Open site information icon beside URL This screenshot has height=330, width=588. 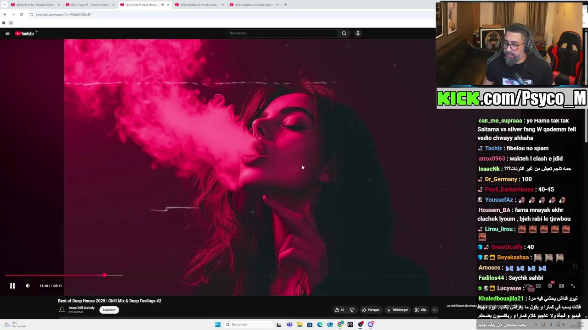[x=31, y=14]
